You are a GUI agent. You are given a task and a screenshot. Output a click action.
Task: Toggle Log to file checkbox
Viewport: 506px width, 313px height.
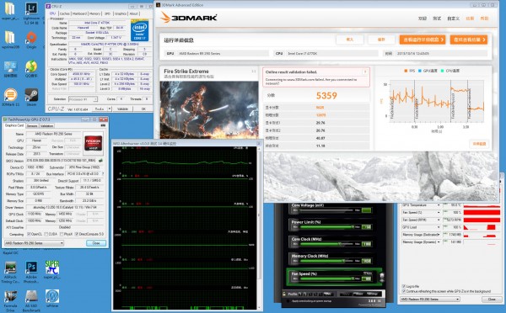[404, 286]
